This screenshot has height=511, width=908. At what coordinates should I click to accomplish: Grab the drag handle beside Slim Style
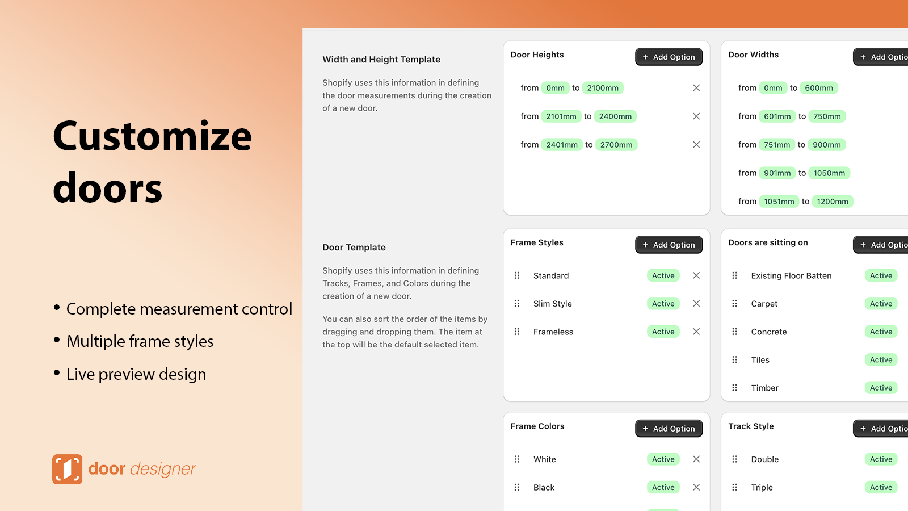point(517,304)
